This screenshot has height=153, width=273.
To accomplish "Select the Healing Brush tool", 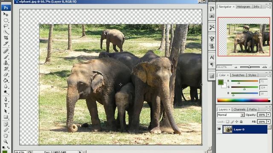I will pos(6,51).
